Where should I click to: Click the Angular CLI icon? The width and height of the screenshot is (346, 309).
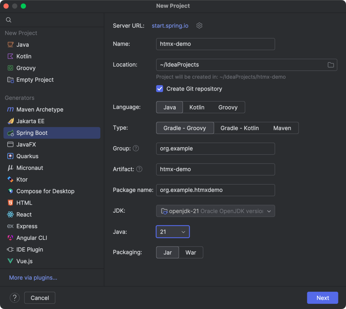point(10,238)
